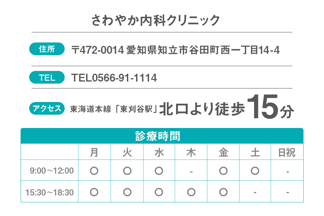The image size is (324, 216).
Task: Click Wednesday morning circle mark
Action: click(x=159, y=171)
